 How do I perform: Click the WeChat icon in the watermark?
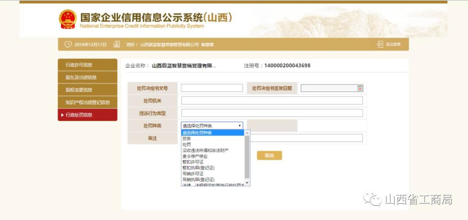pos(372,200)
